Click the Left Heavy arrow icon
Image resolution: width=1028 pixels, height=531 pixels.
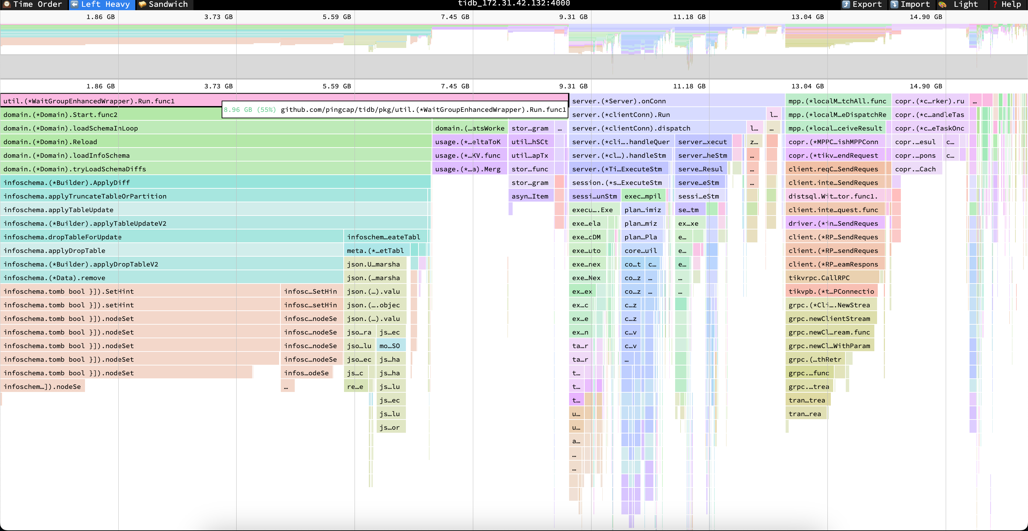click(x=75, y=4)
